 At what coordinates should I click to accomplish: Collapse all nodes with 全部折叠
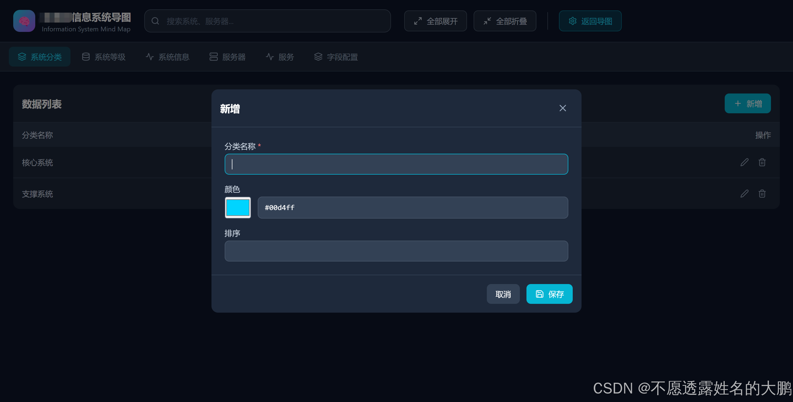[x=505, y=21]
